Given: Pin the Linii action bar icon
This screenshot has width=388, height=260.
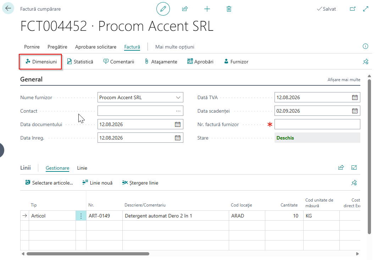Looking at the screenshot, I should [x=354, y=183].
